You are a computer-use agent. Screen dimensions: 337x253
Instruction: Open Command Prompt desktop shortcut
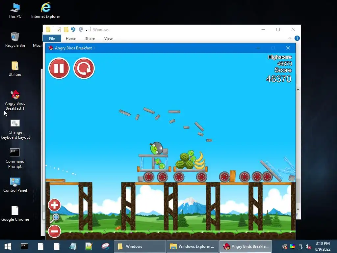15,158
